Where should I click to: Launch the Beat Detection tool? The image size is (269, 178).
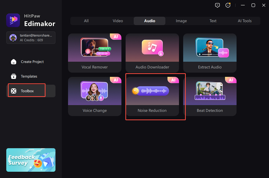(210, 96)
